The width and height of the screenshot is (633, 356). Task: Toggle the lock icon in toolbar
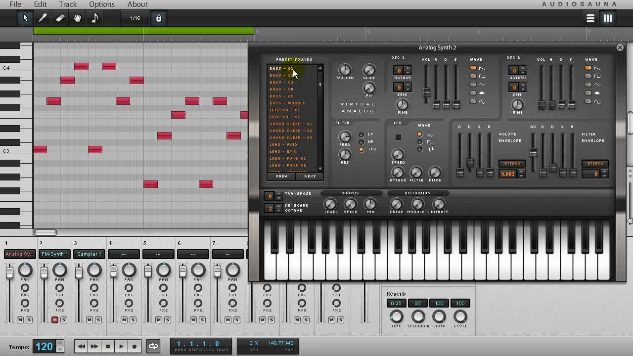pos(158,18)
